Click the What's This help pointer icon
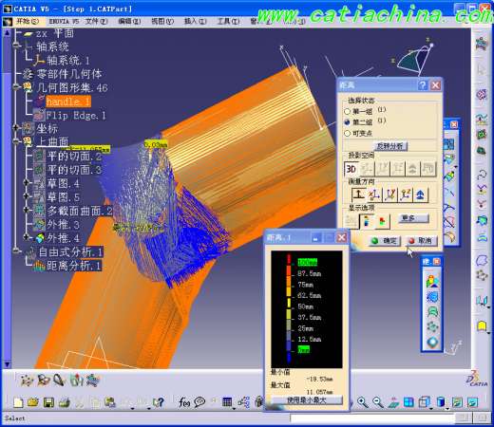This screenshot has height=427, width=494. (158, 402)
